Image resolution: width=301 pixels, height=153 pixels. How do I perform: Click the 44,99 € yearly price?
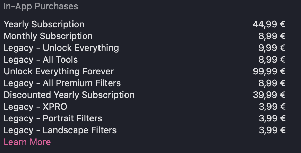(x=269, y=24)
